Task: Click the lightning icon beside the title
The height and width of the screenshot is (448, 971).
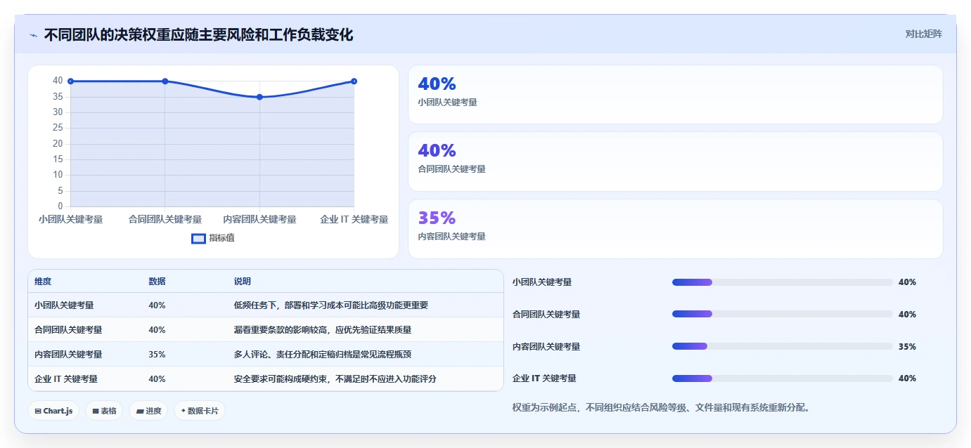Action: [x=33, y=35]
